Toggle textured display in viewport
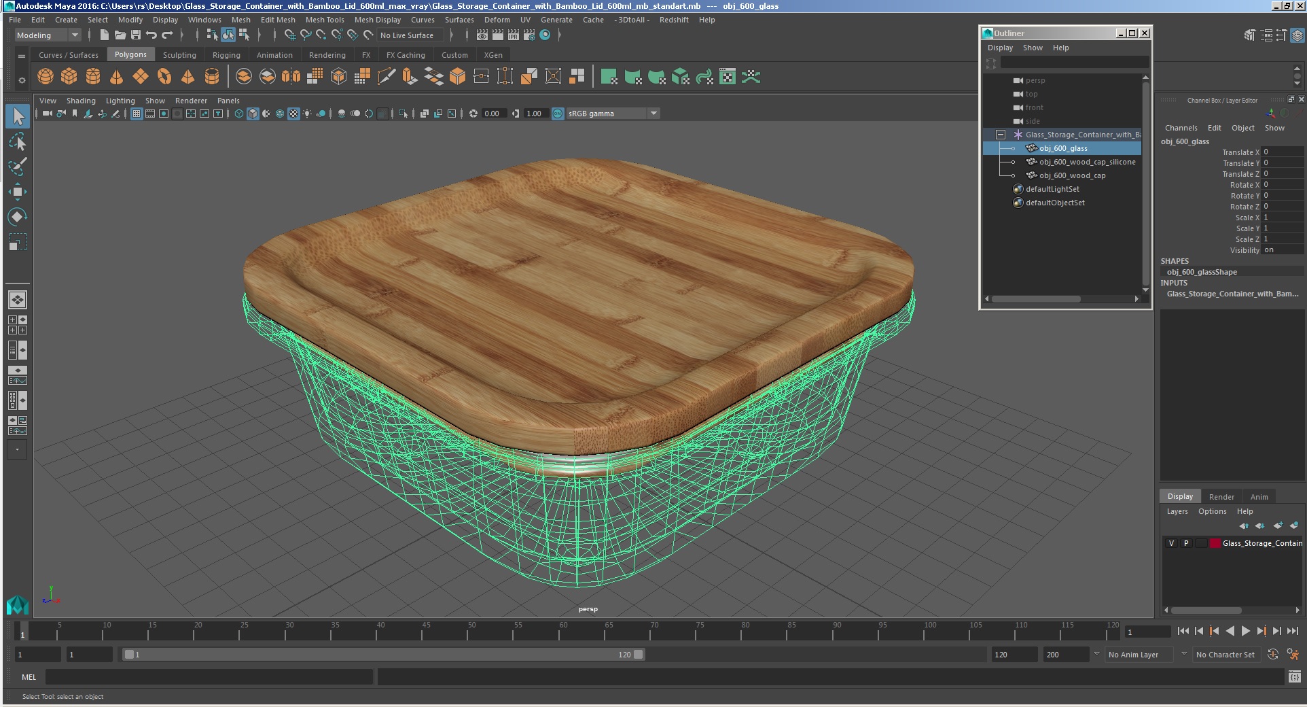This screenshot has width=1307, height=707. (293, 114)
